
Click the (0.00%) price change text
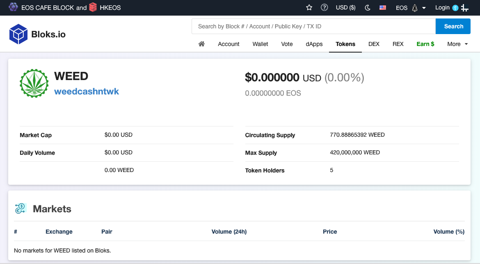[344, 78]
